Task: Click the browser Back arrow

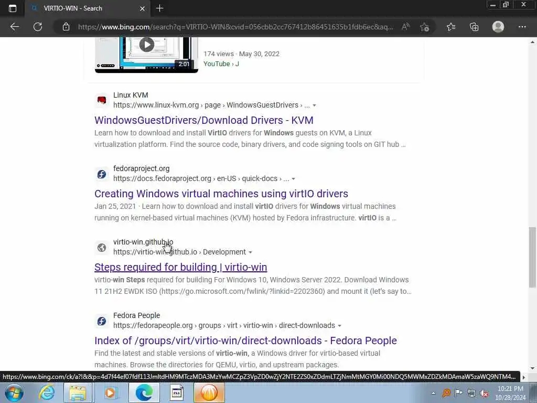Action: click(x=14, y=27)
